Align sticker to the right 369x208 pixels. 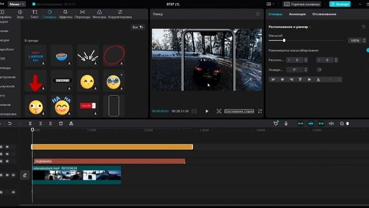291,80
